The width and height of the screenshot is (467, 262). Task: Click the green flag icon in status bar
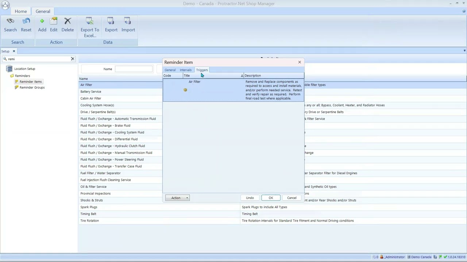point(440,257)
